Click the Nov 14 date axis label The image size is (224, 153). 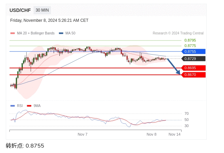point(174,134)
